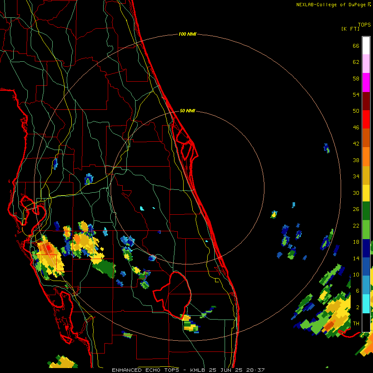373x373 pixels.
Task: Click the 58 value on the scale
Action: click(x=356, y=78)
